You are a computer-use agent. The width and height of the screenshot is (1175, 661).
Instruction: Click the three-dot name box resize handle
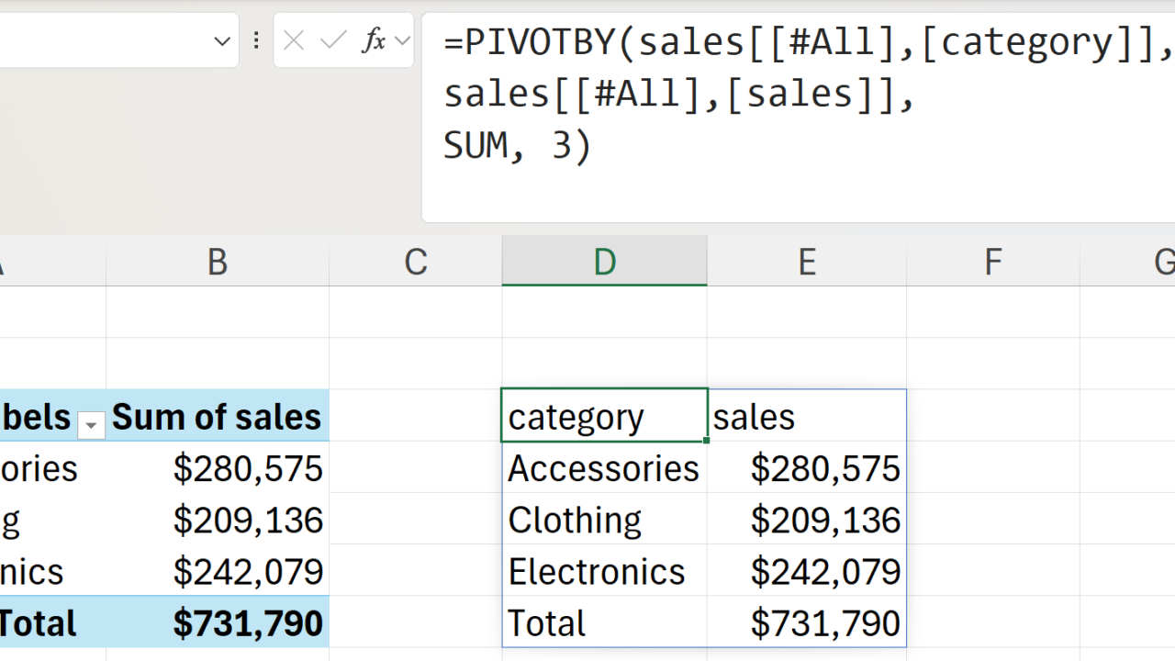(x=256, y=40)
